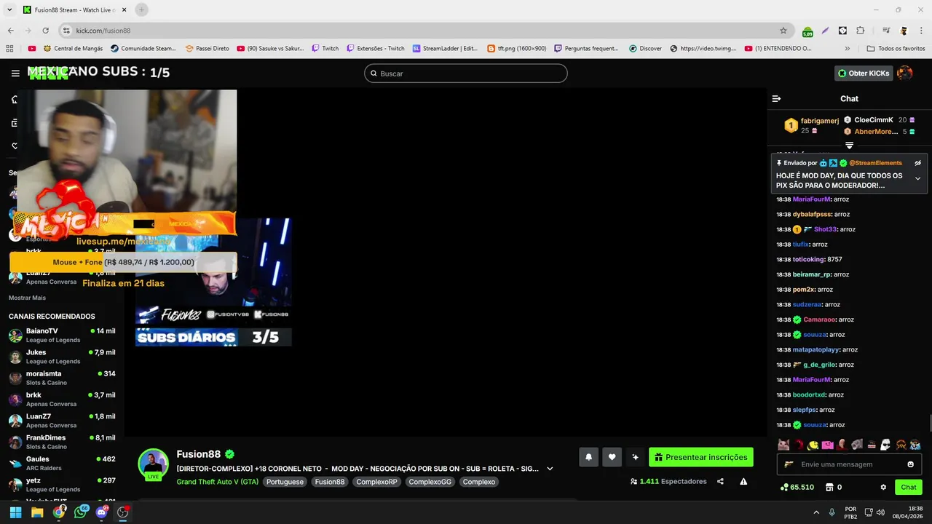This screenshot has height=524, width=932.
Task: Open the user profile avatar menu
Action: (905, 74)
